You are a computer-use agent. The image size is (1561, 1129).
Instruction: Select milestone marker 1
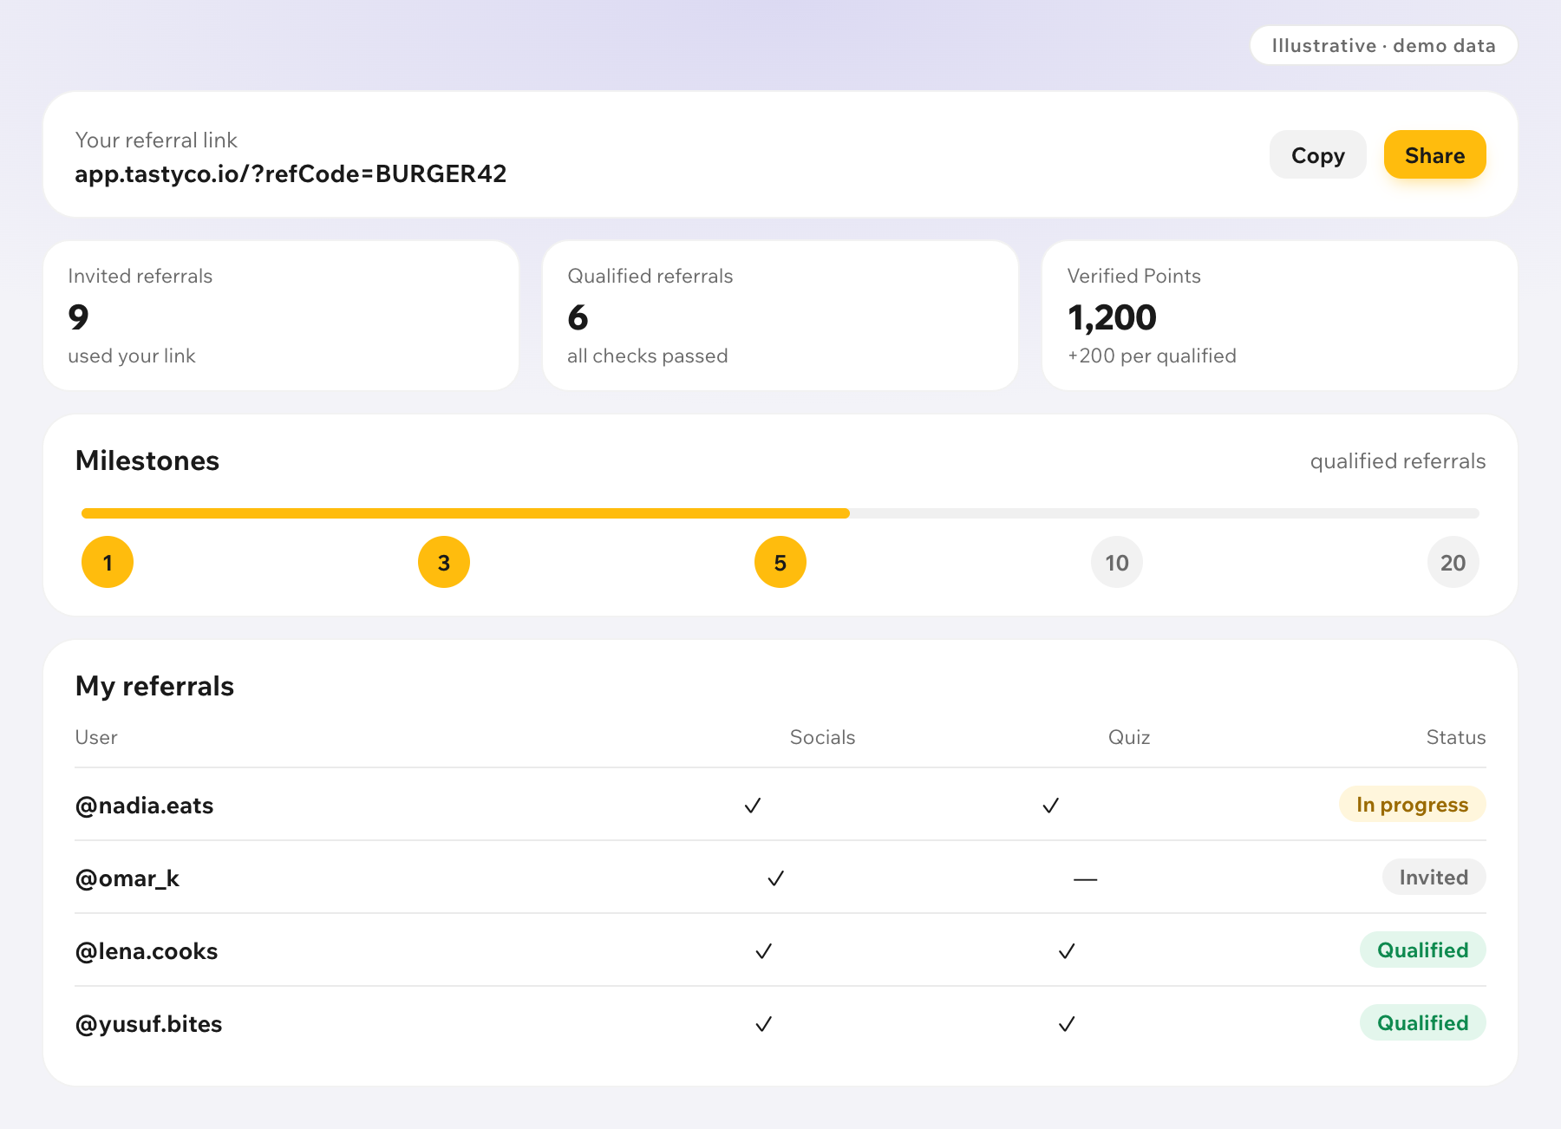(108, 562)
